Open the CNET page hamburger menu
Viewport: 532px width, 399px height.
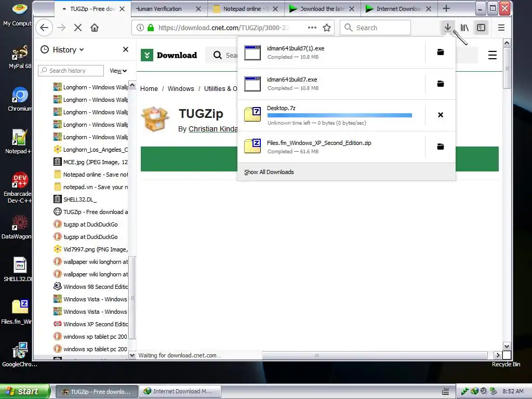point(493,55)
